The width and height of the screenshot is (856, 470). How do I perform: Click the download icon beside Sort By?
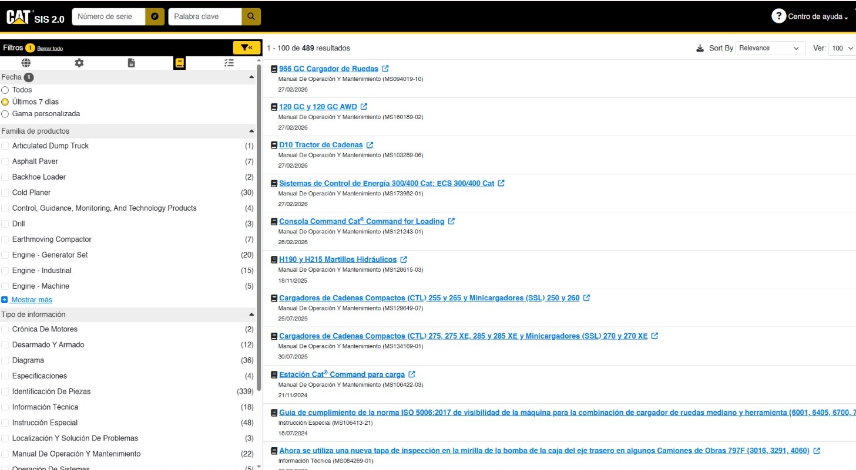tap(700, 48)
